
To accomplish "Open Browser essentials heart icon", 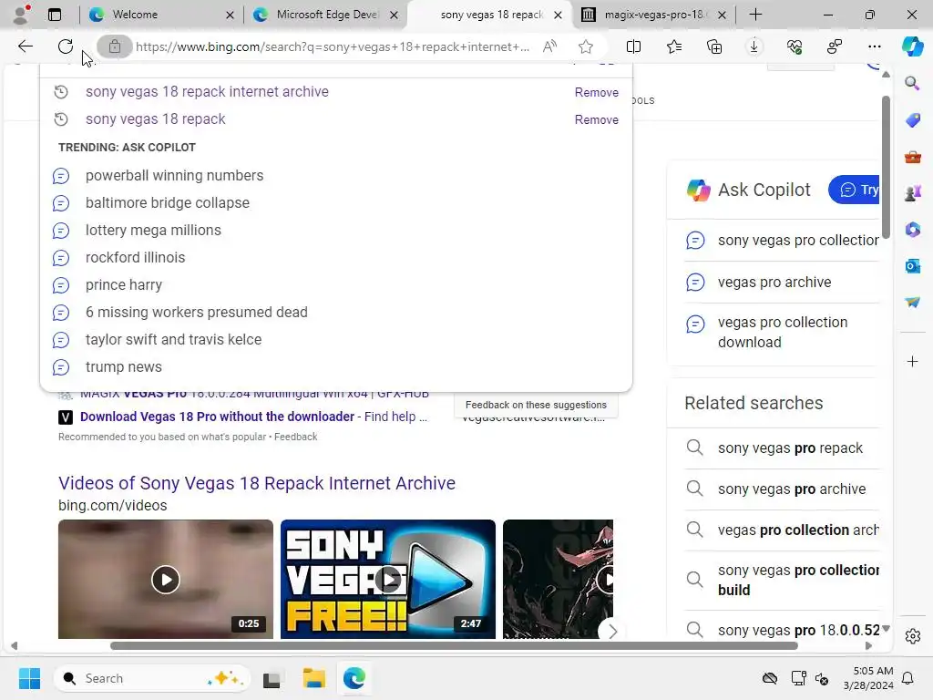I will 795,46.
